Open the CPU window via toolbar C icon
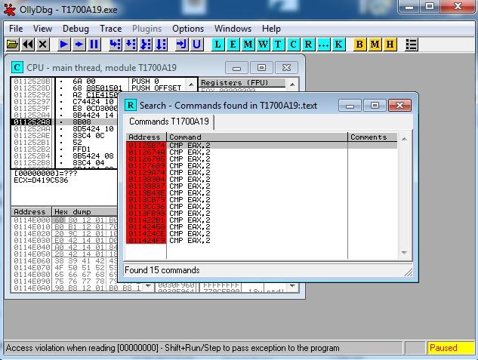 click(293, 45)
